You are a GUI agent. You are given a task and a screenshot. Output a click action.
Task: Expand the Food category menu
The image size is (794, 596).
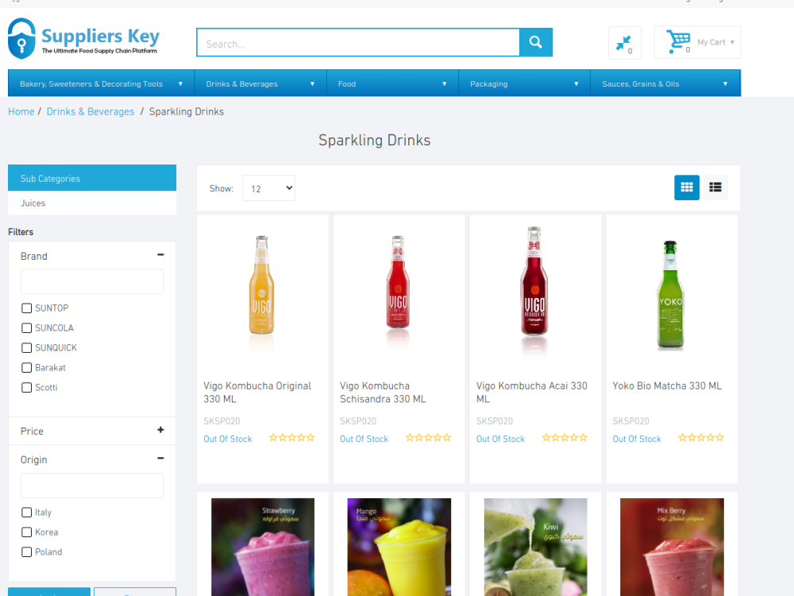tap(392, 83)
